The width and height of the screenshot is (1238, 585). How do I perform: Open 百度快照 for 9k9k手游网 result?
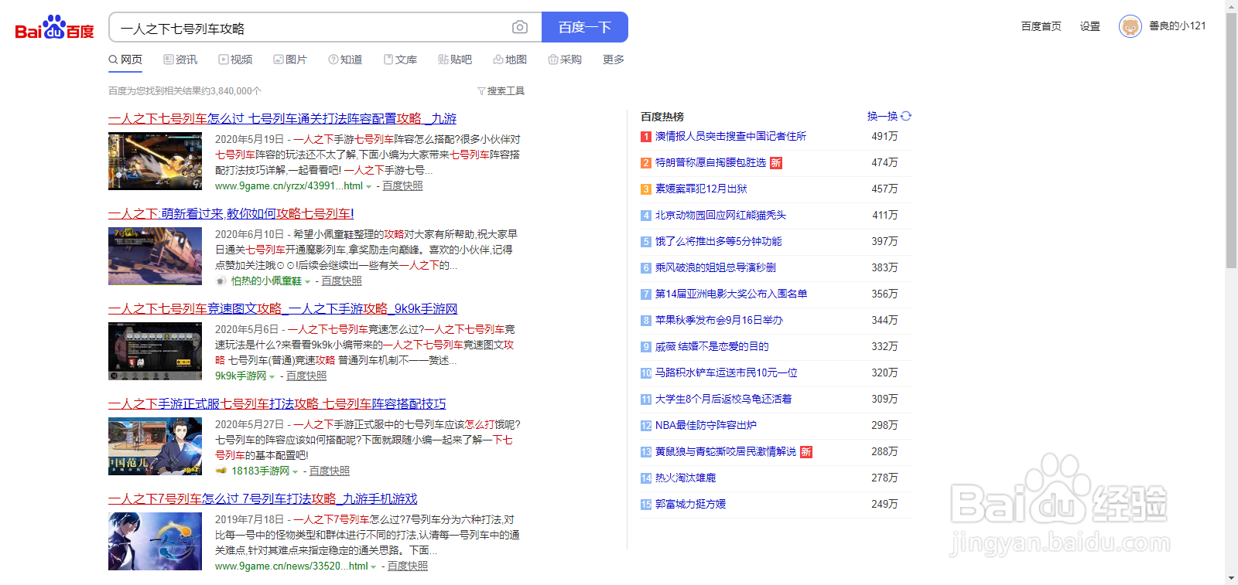(306, 376)
